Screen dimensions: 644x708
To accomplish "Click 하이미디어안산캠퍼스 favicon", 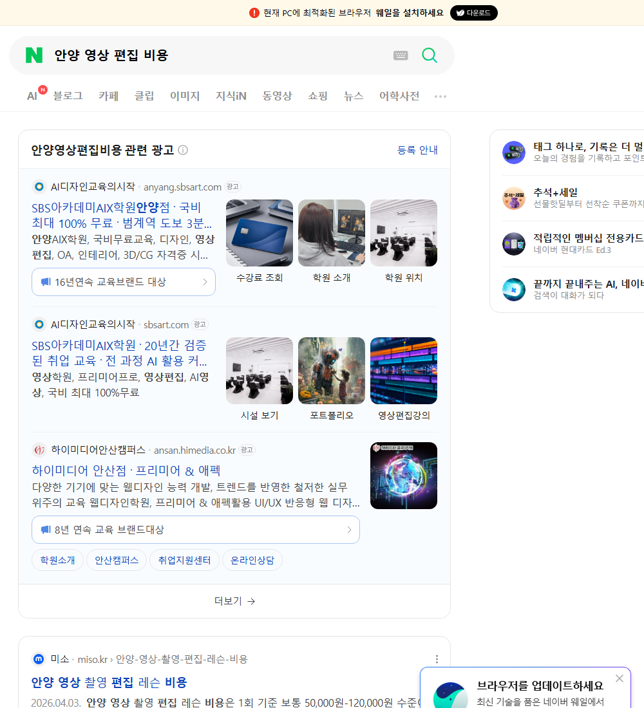I will [x=39, y=450].
